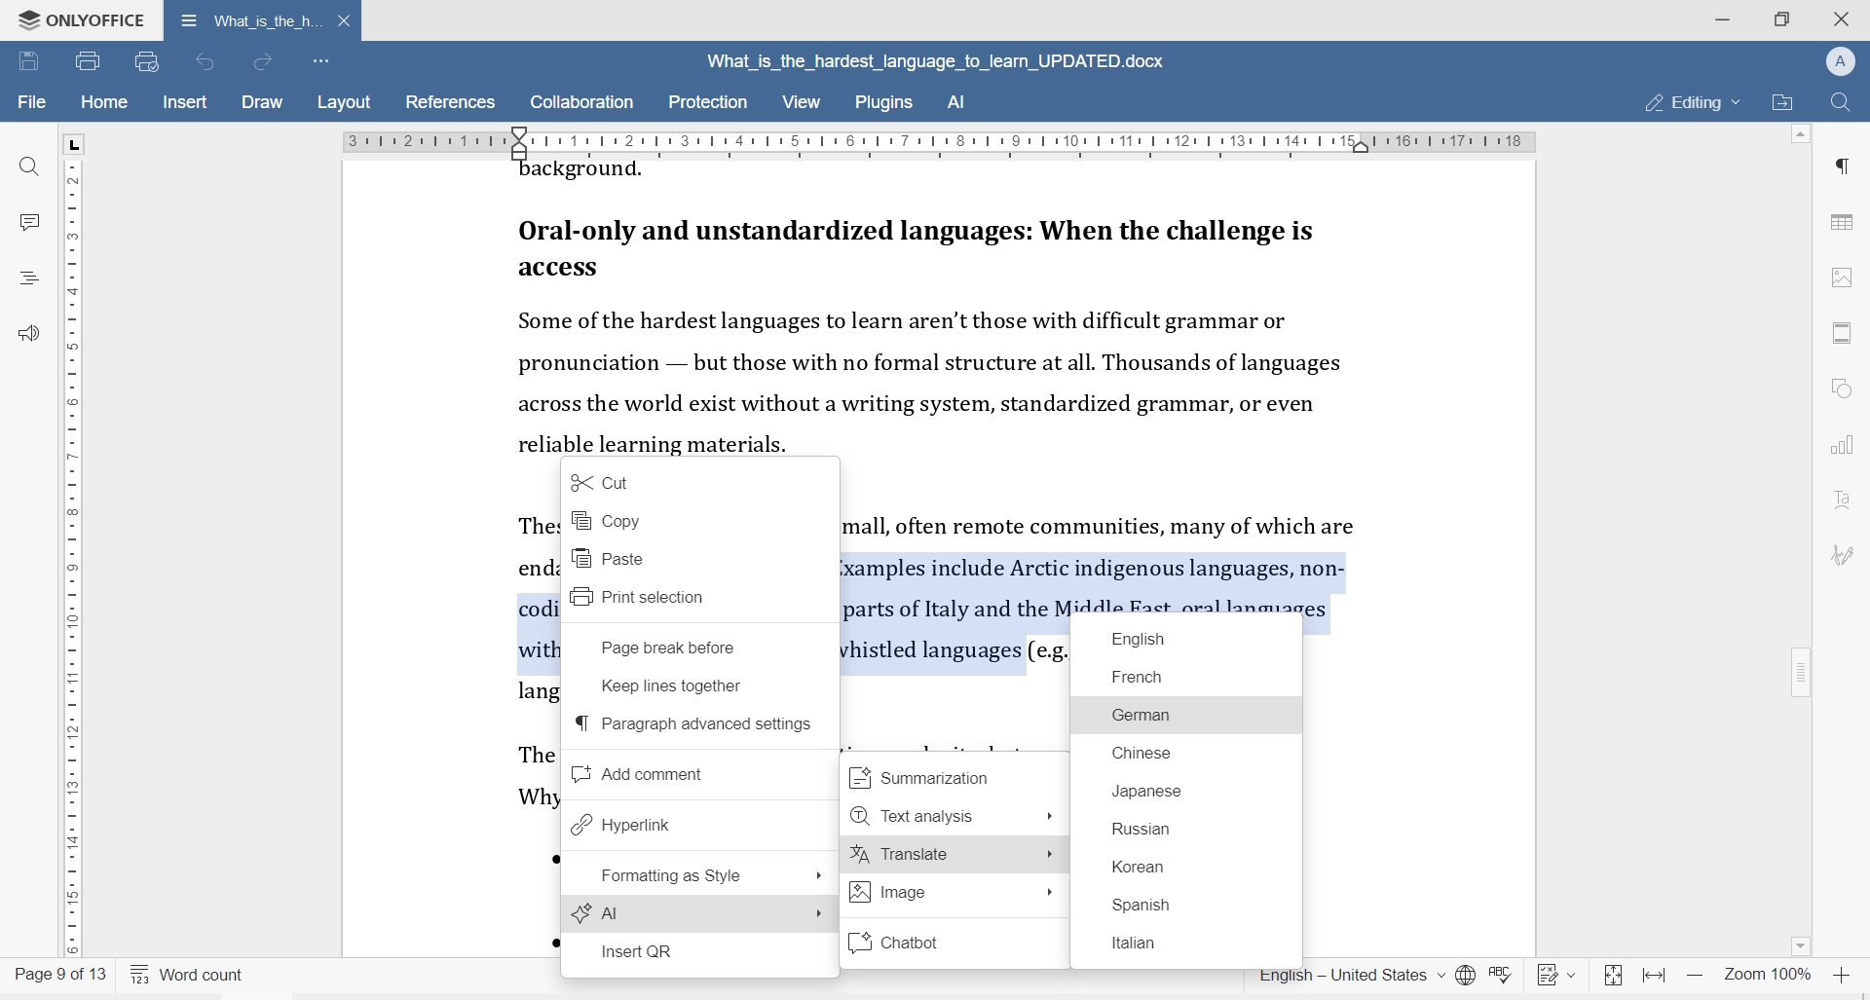Open Chart settings in the right sidebar

pyautogui.click(x=1843, y=445)
